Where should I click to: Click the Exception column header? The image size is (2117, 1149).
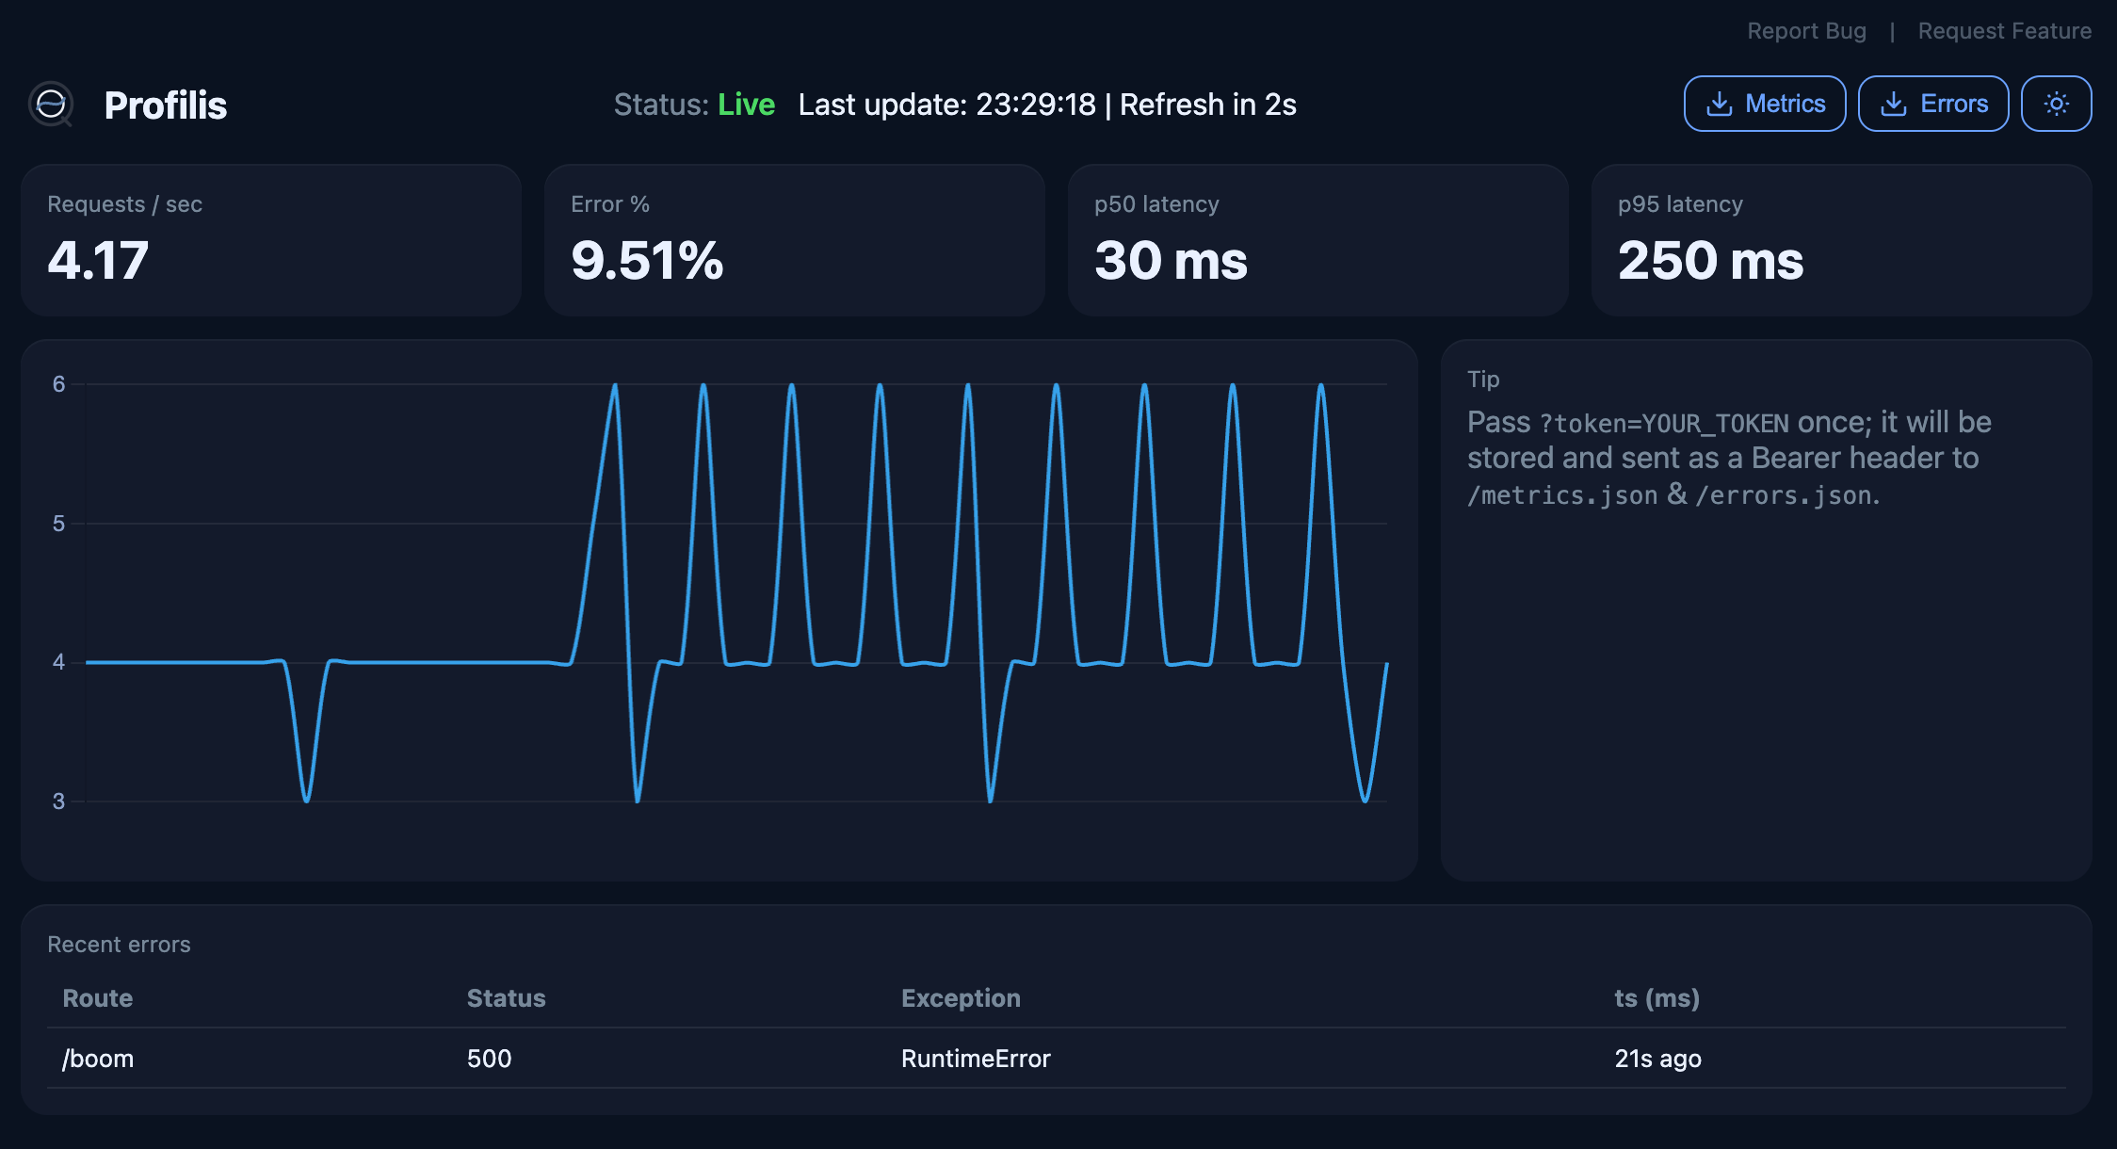[961, 998]
